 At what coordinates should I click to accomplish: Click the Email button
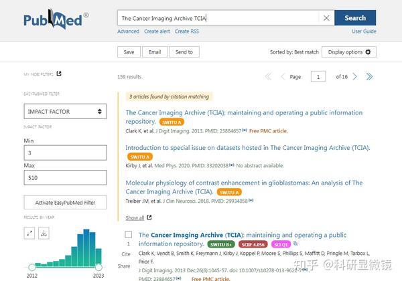point(155,52)
